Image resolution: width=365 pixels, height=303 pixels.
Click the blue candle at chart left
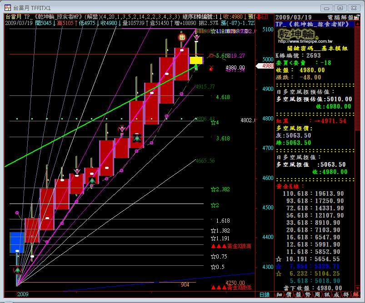(x=17, y=242)
